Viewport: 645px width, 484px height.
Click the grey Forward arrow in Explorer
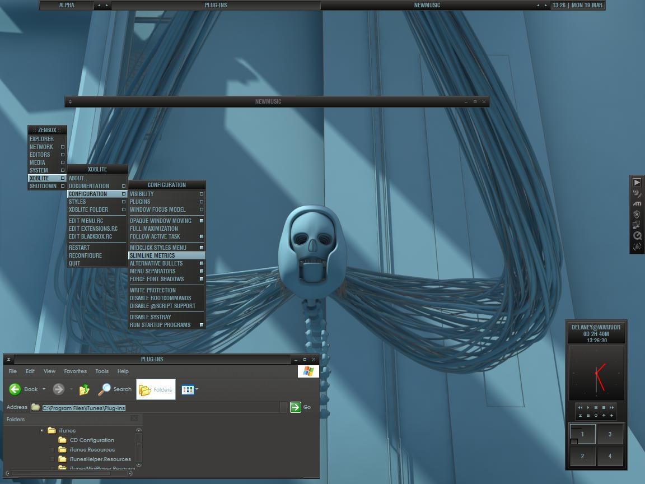pyautogui.click(x=58, y=389)
